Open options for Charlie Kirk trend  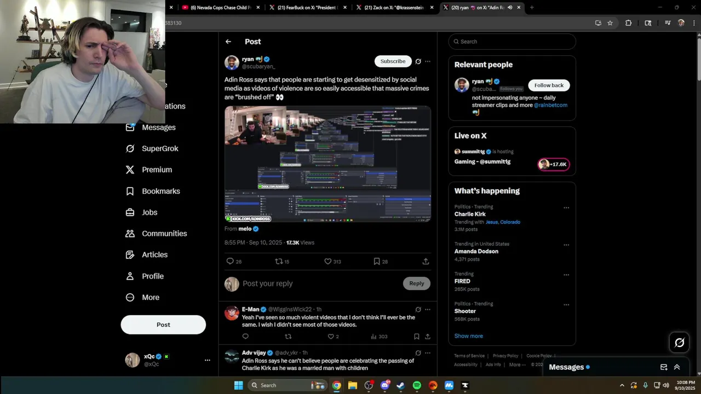click(566, 208)
